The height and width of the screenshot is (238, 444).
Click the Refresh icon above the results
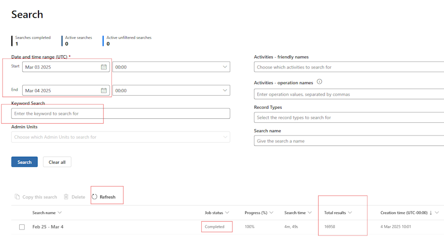point(95,197)
